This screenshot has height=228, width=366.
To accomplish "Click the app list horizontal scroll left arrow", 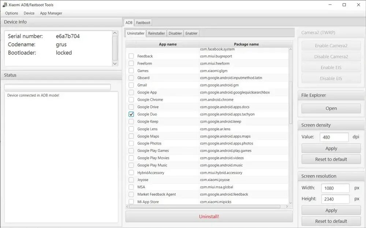I will click(x=127, y=206).
